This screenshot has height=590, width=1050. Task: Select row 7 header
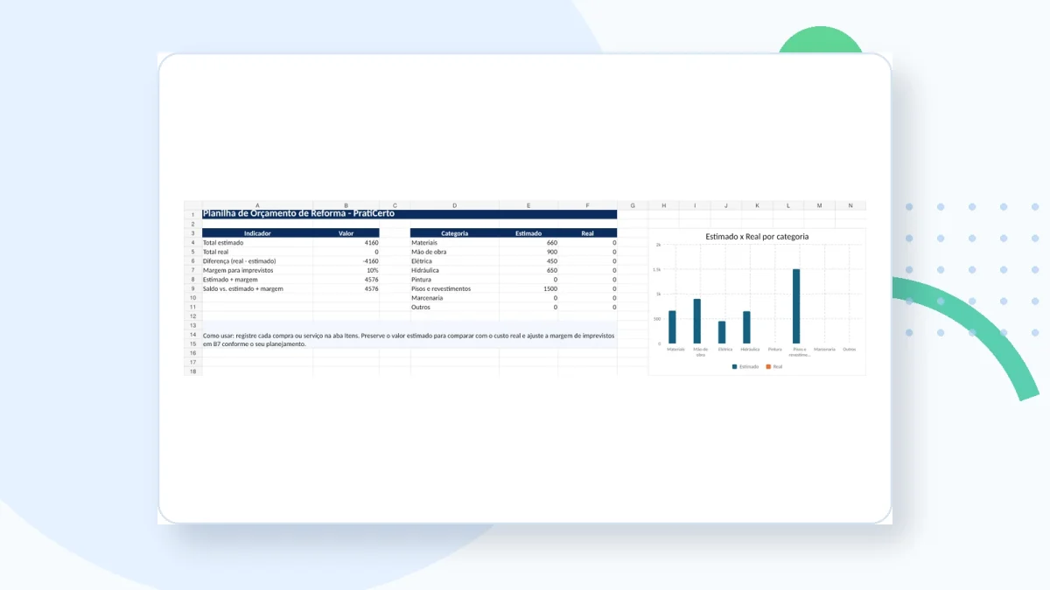tap(192, 270)
